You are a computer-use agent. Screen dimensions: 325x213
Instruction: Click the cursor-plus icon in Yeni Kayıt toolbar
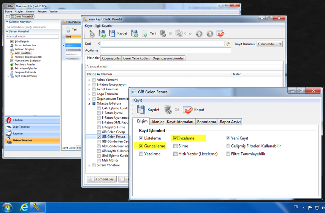(x=92, y=33)
